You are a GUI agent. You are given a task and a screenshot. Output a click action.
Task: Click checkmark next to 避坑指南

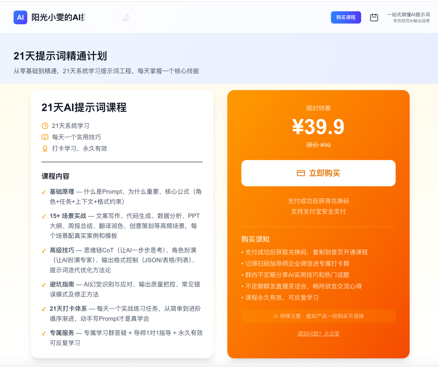click(x=44, y=285)
